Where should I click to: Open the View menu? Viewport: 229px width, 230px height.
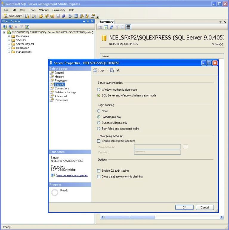(23, 10)
